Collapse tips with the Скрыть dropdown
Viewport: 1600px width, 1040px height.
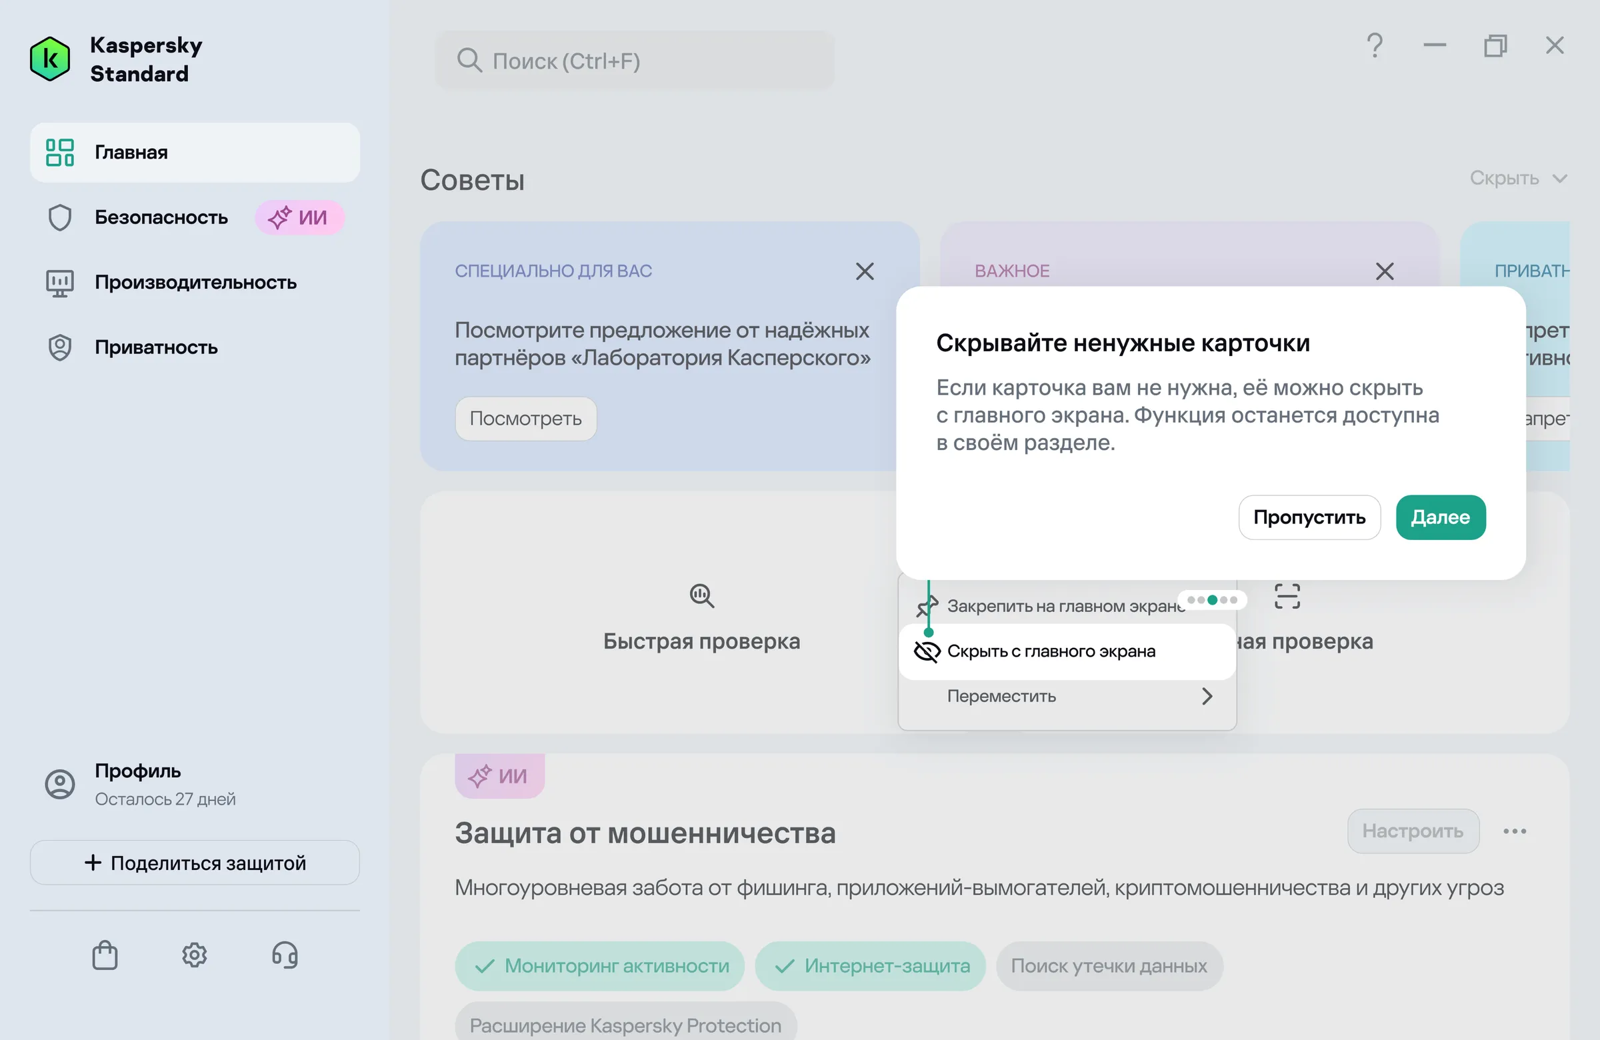(1519, 178)
